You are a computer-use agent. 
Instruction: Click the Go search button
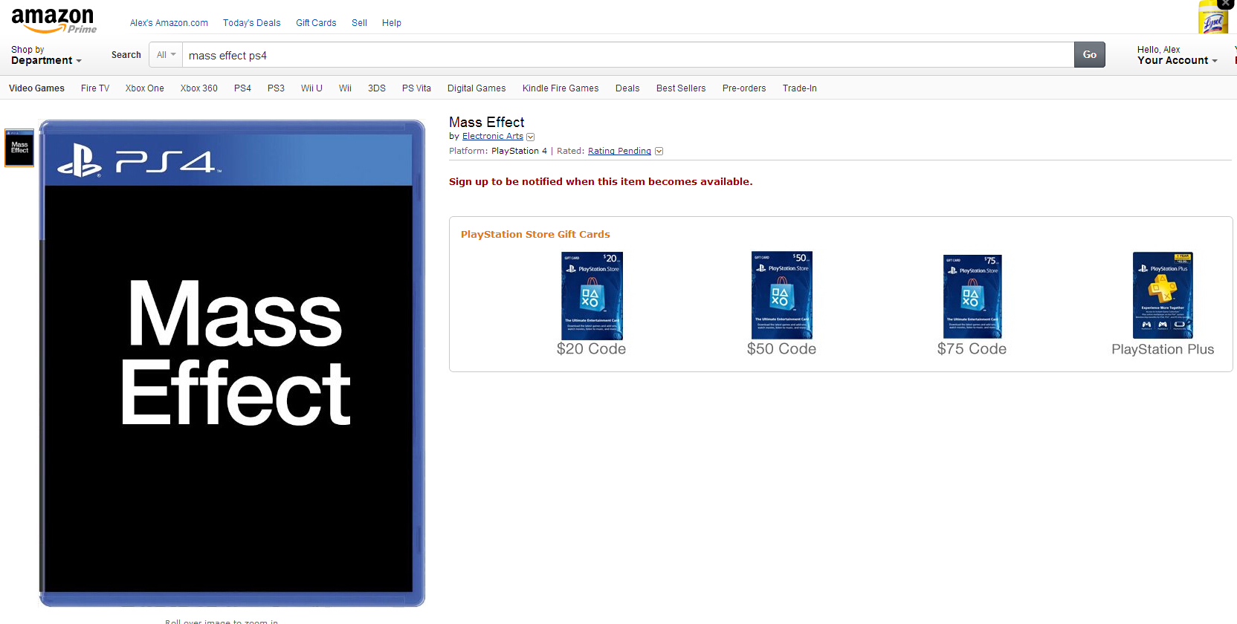click(1090, 55)
